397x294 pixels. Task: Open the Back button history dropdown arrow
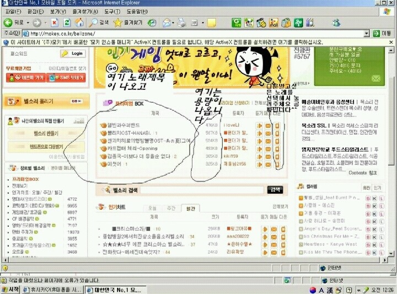click(x=28, y=23)
